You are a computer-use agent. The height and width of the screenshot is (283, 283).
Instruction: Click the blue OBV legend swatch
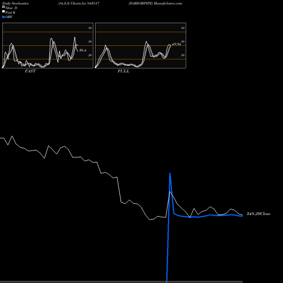point(3,17)
